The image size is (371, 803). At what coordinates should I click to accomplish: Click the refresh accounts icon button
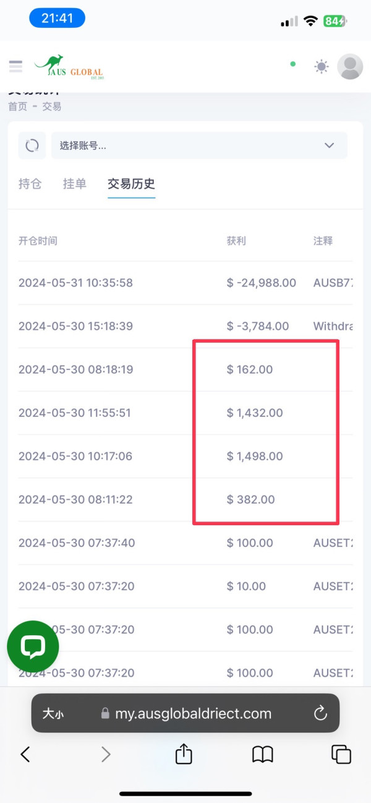point(32,145)
